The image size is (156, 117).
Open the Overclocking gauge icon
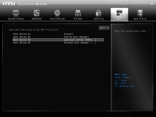(57, 13)
